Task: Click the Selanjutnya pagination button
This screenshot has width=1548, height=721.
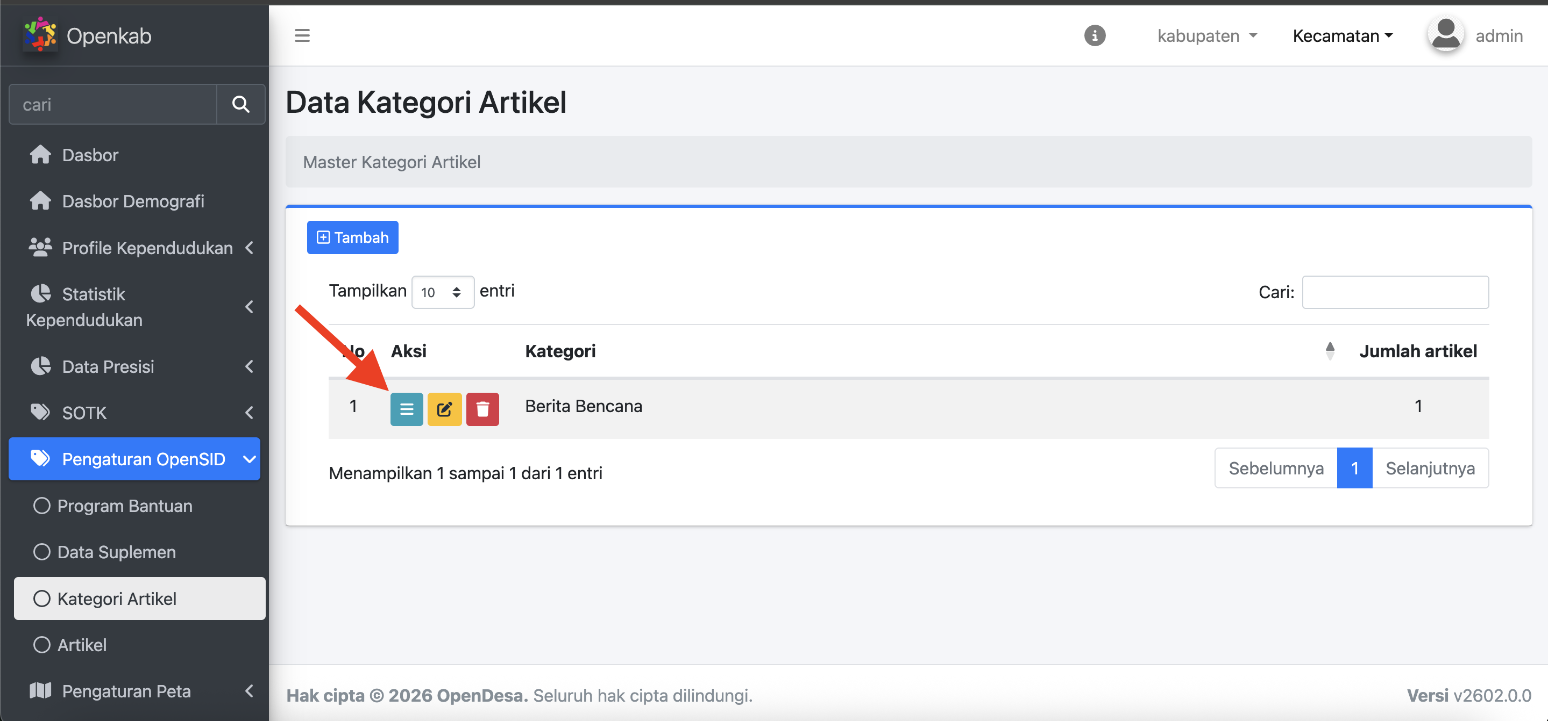Action: click(1430, 467)
